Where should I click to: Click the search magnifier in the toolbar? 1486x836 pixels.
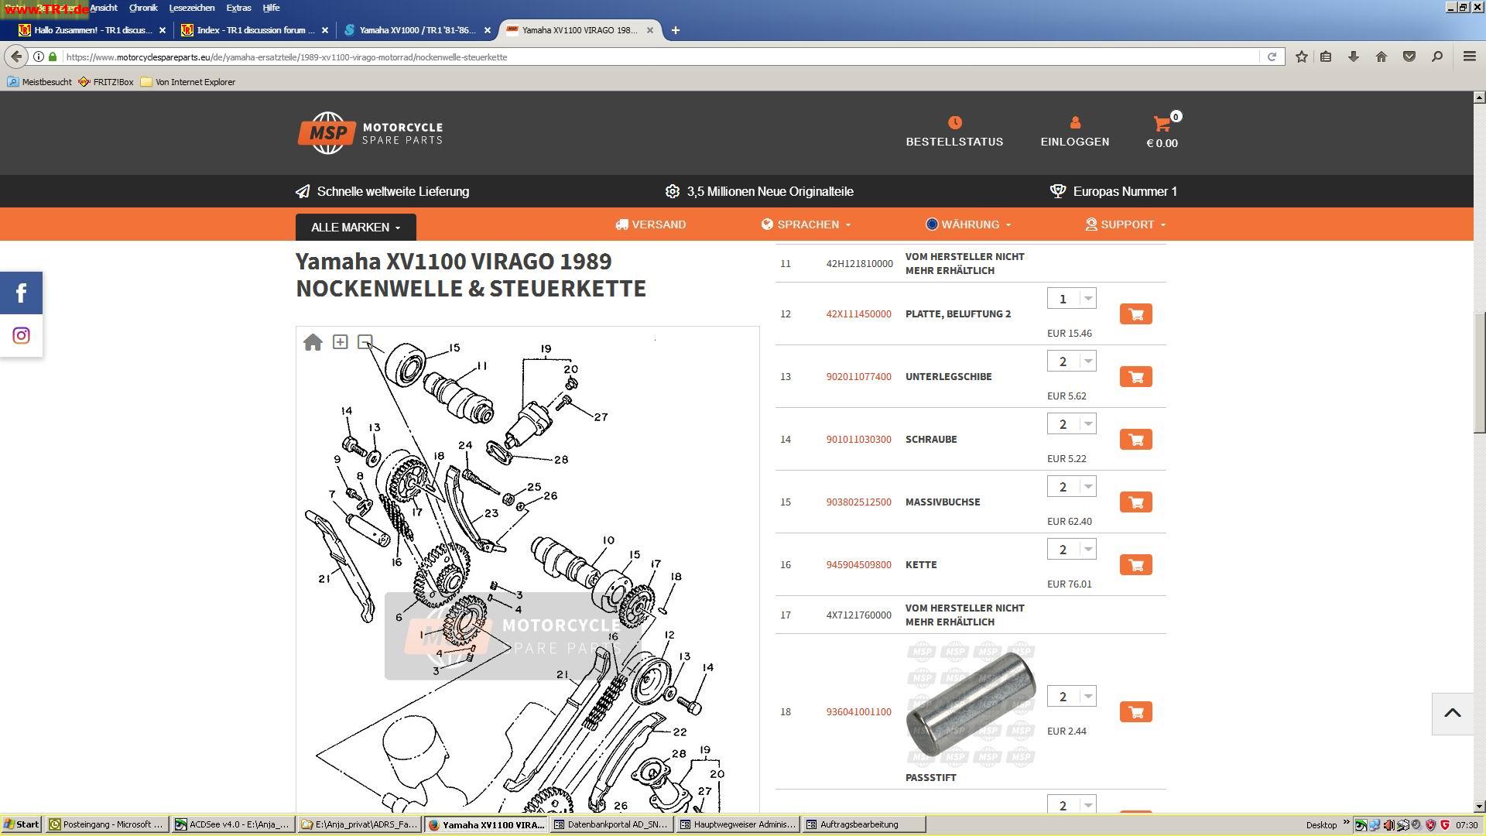[1437, 57]
